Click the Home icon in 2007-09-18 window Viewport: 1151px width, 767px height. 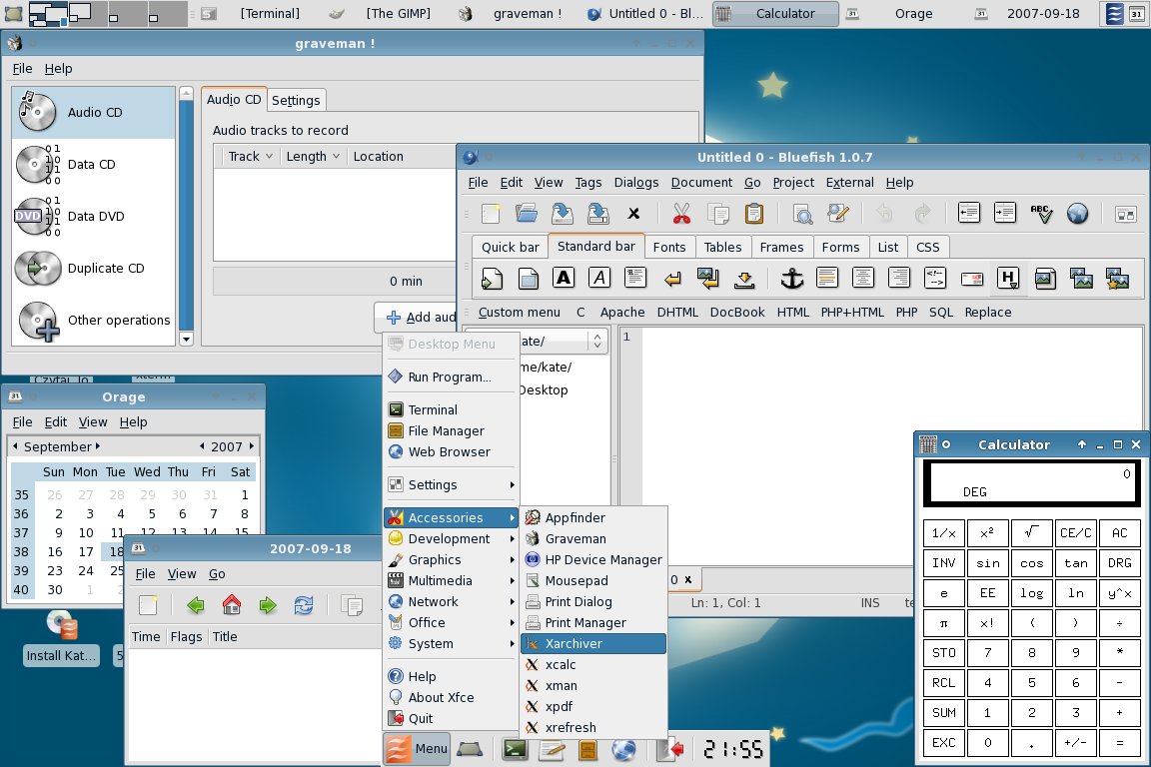pos(231,605)
